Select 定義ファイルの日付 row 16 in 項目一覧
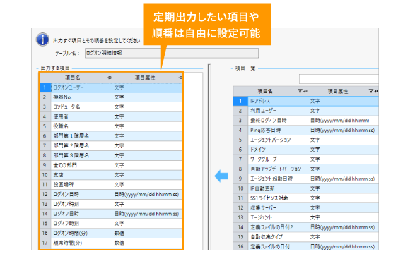Viewport: 410px width, 254px height. tap(305, 246)
